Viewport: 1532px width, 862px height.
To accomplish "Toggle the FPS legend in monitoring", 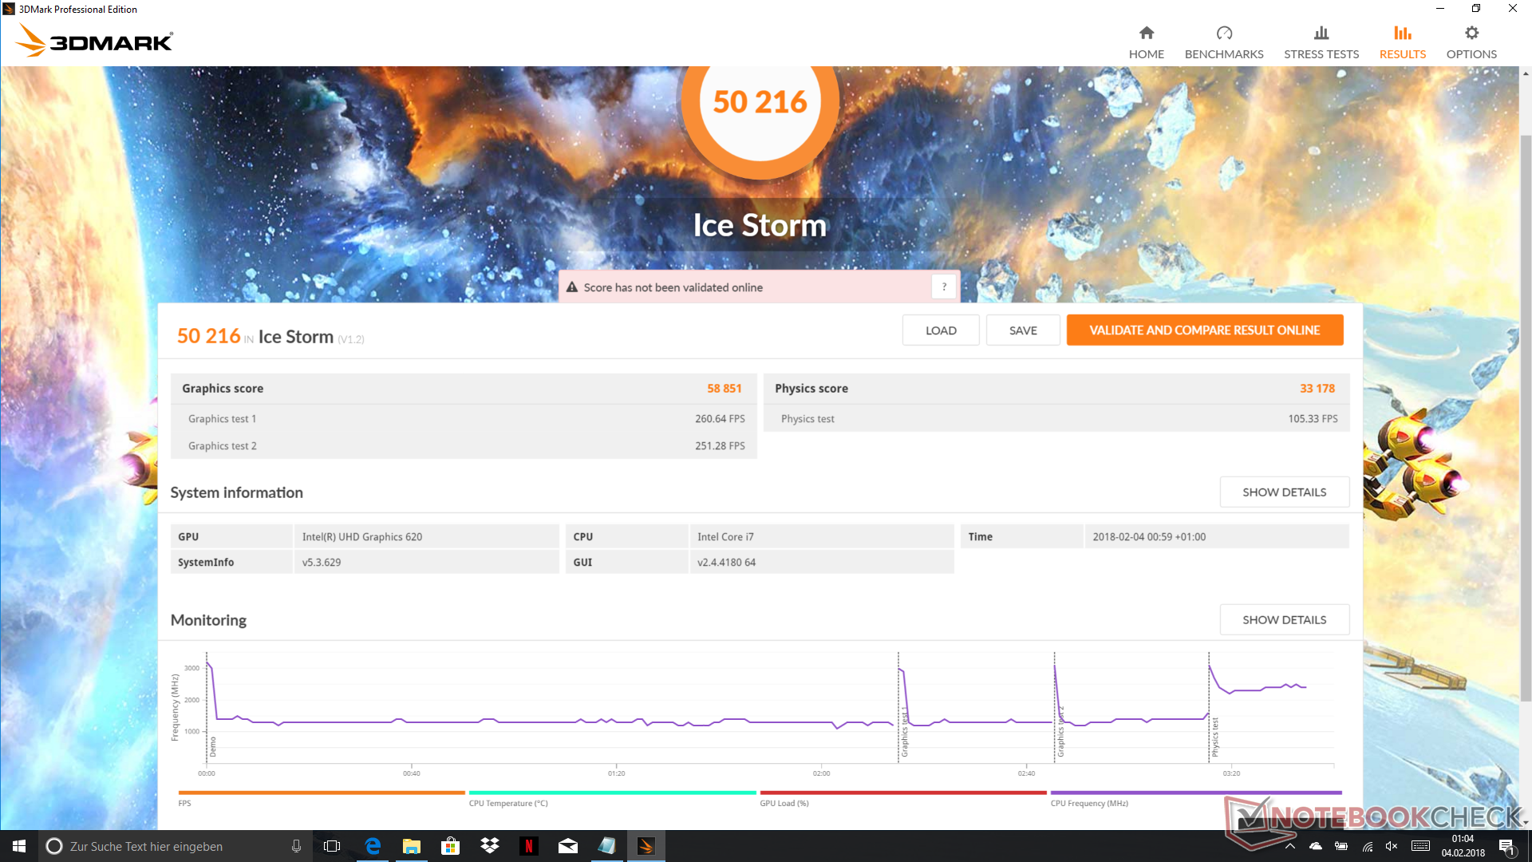I will pos(185,803).
